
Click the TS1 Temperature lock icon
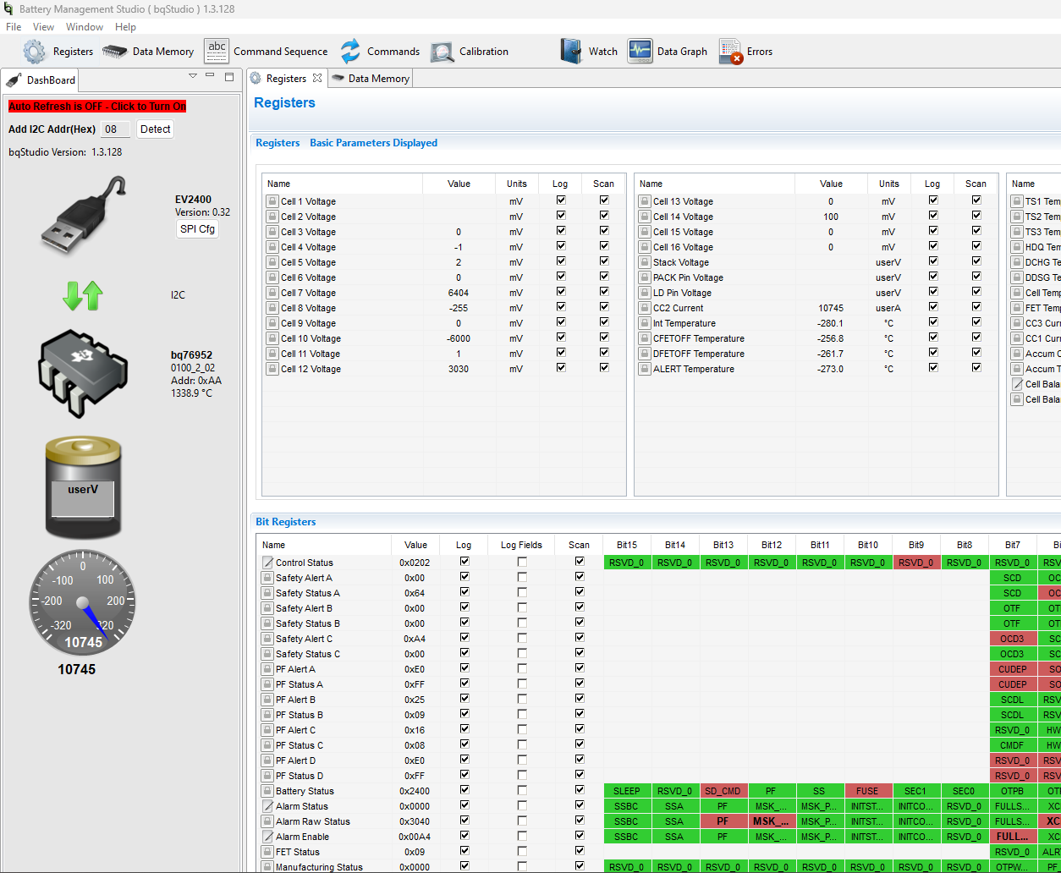point(1016,201)
